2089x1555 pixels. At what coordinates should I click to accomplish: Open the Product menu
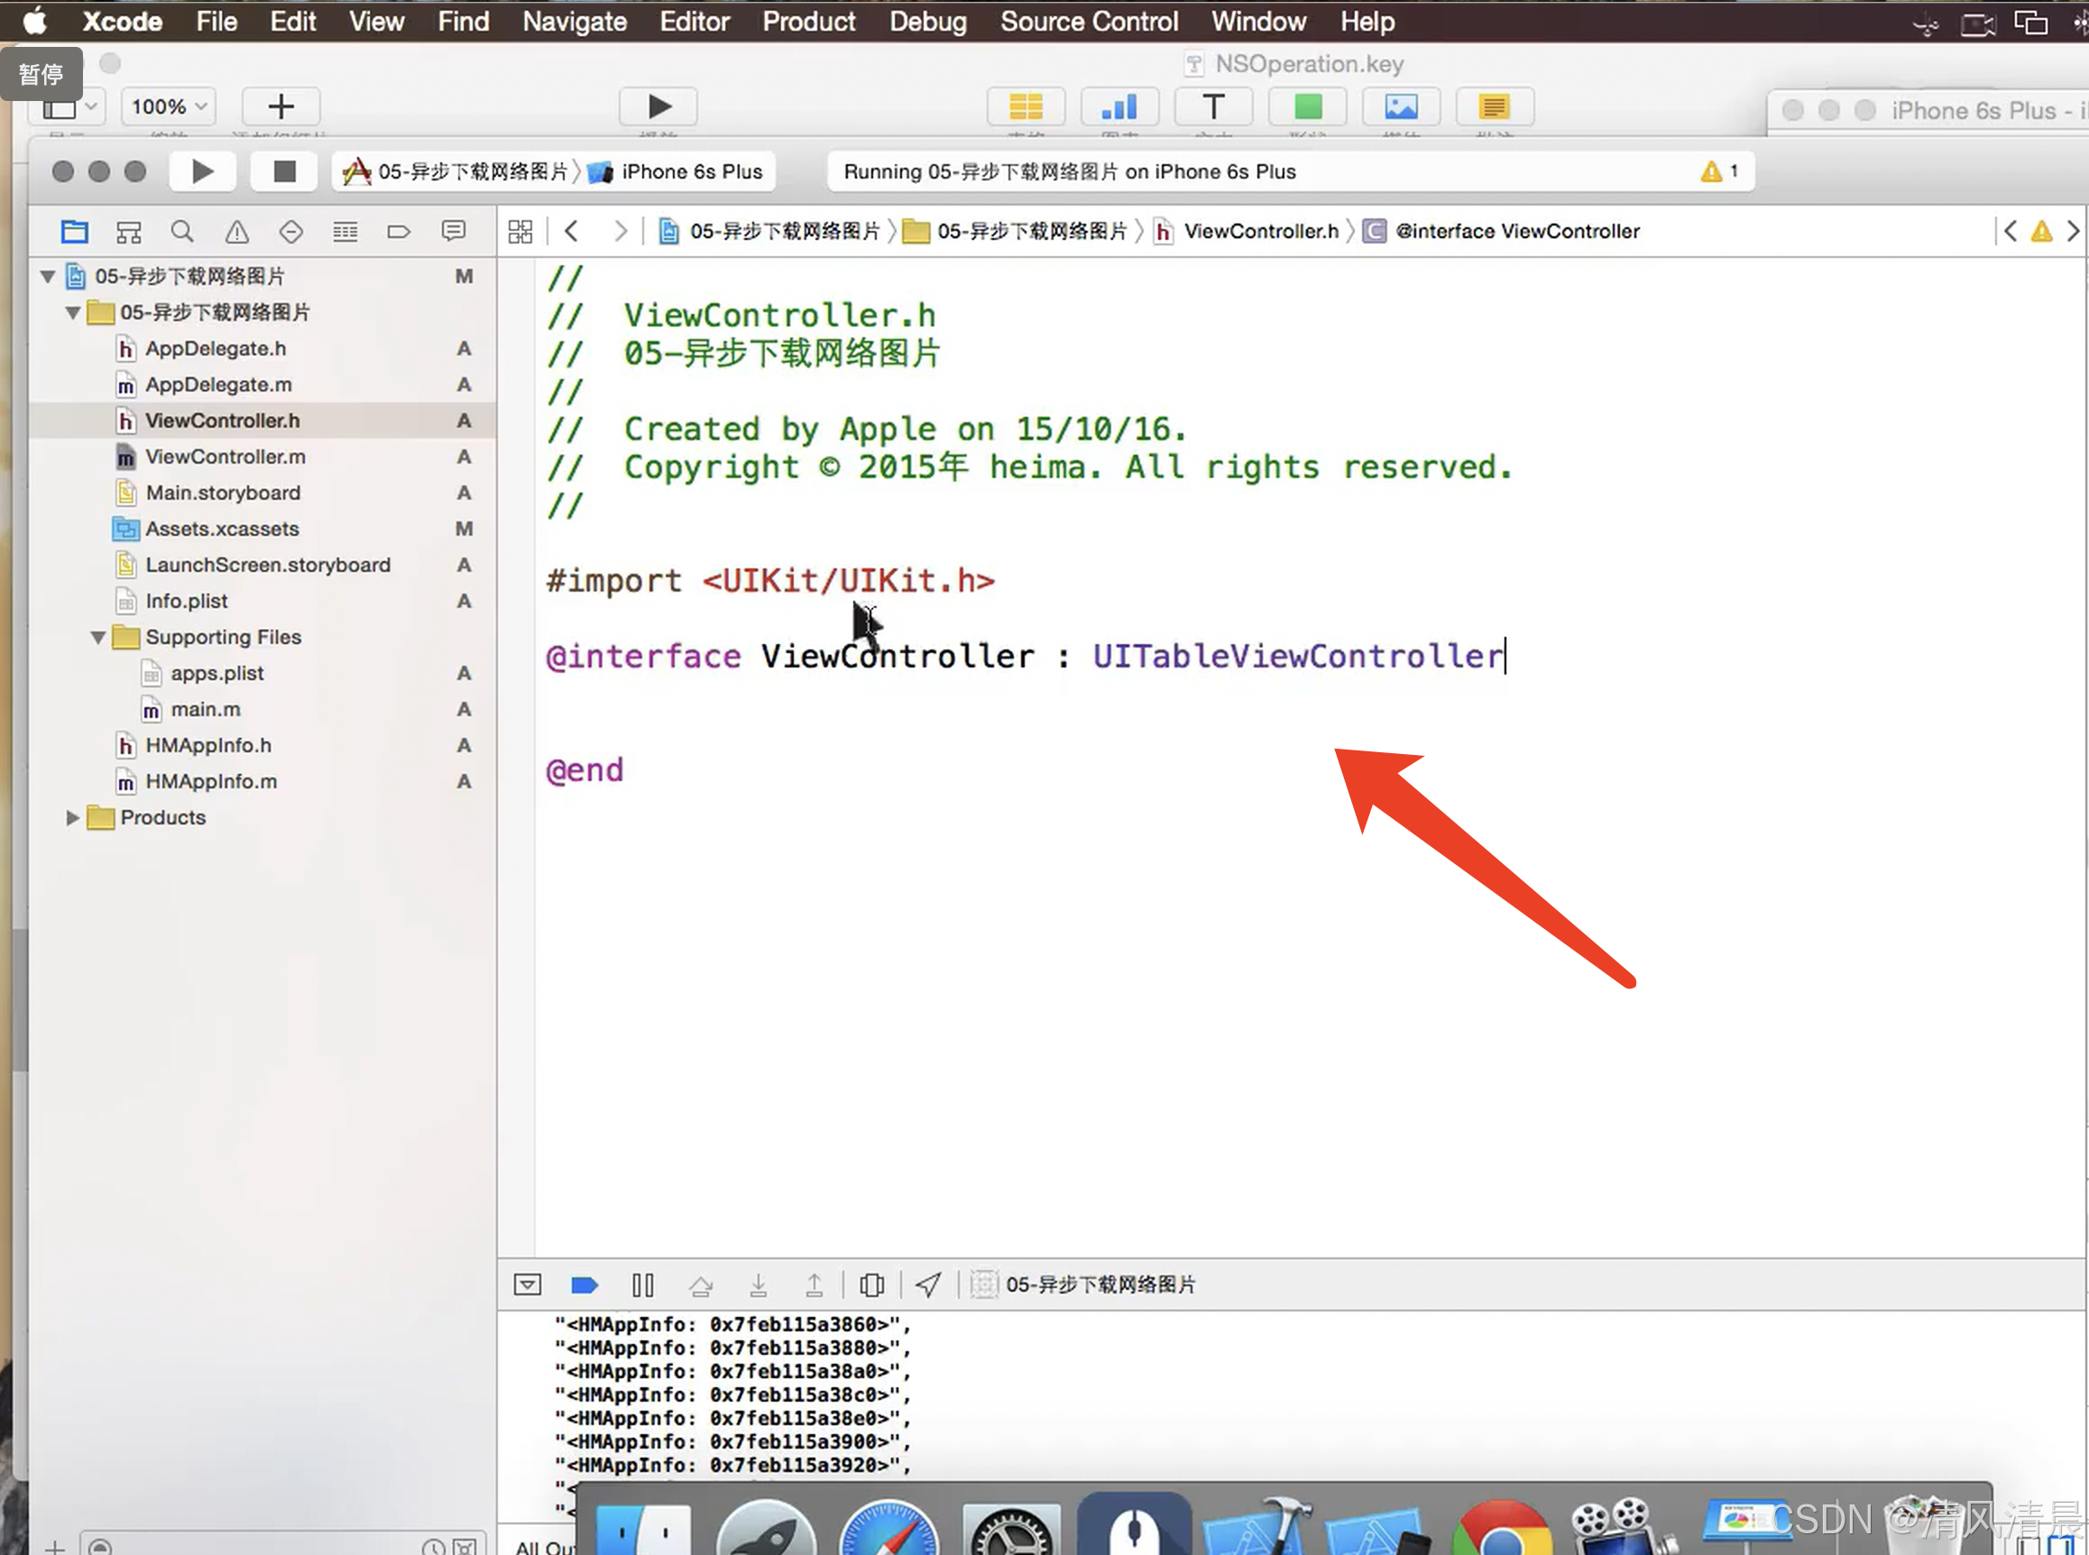808,21
